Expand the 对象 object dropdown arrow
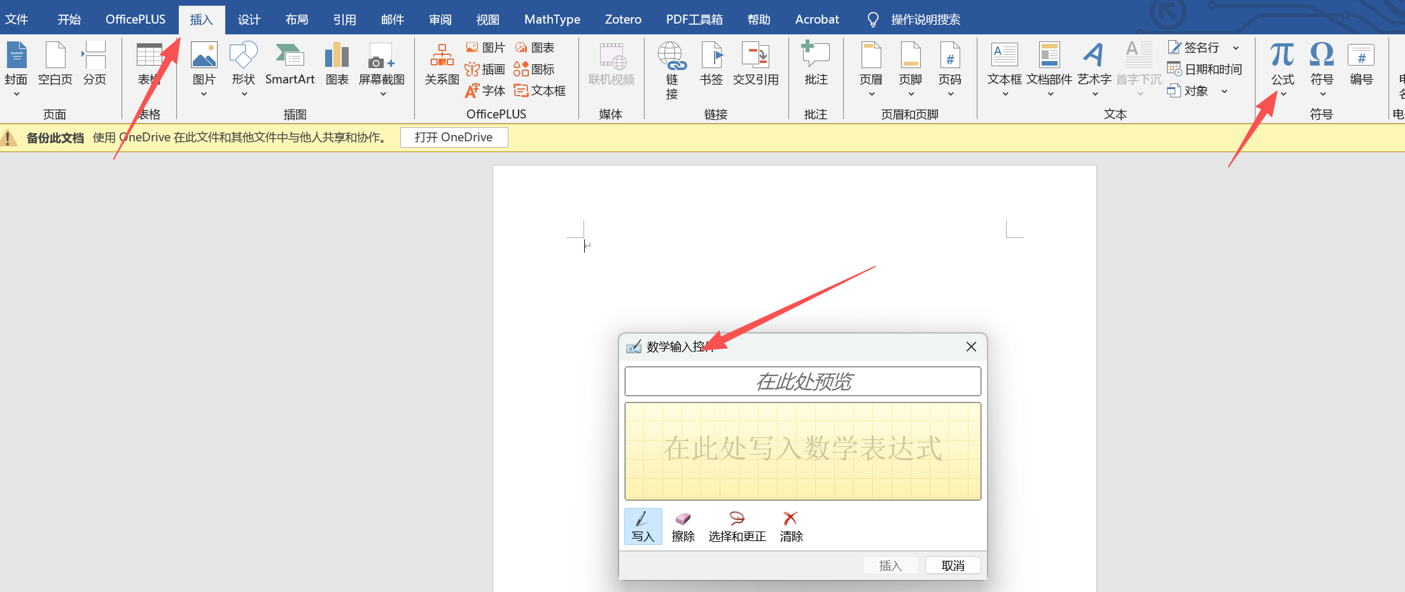The width and height of the screenshot is (1405, 592). (x=1224, y=91)
